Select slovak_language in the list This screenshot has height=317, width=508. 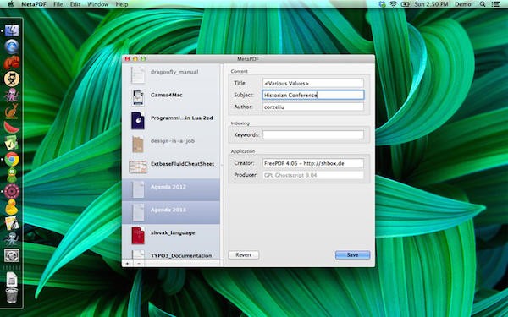(x=171, y=236)
